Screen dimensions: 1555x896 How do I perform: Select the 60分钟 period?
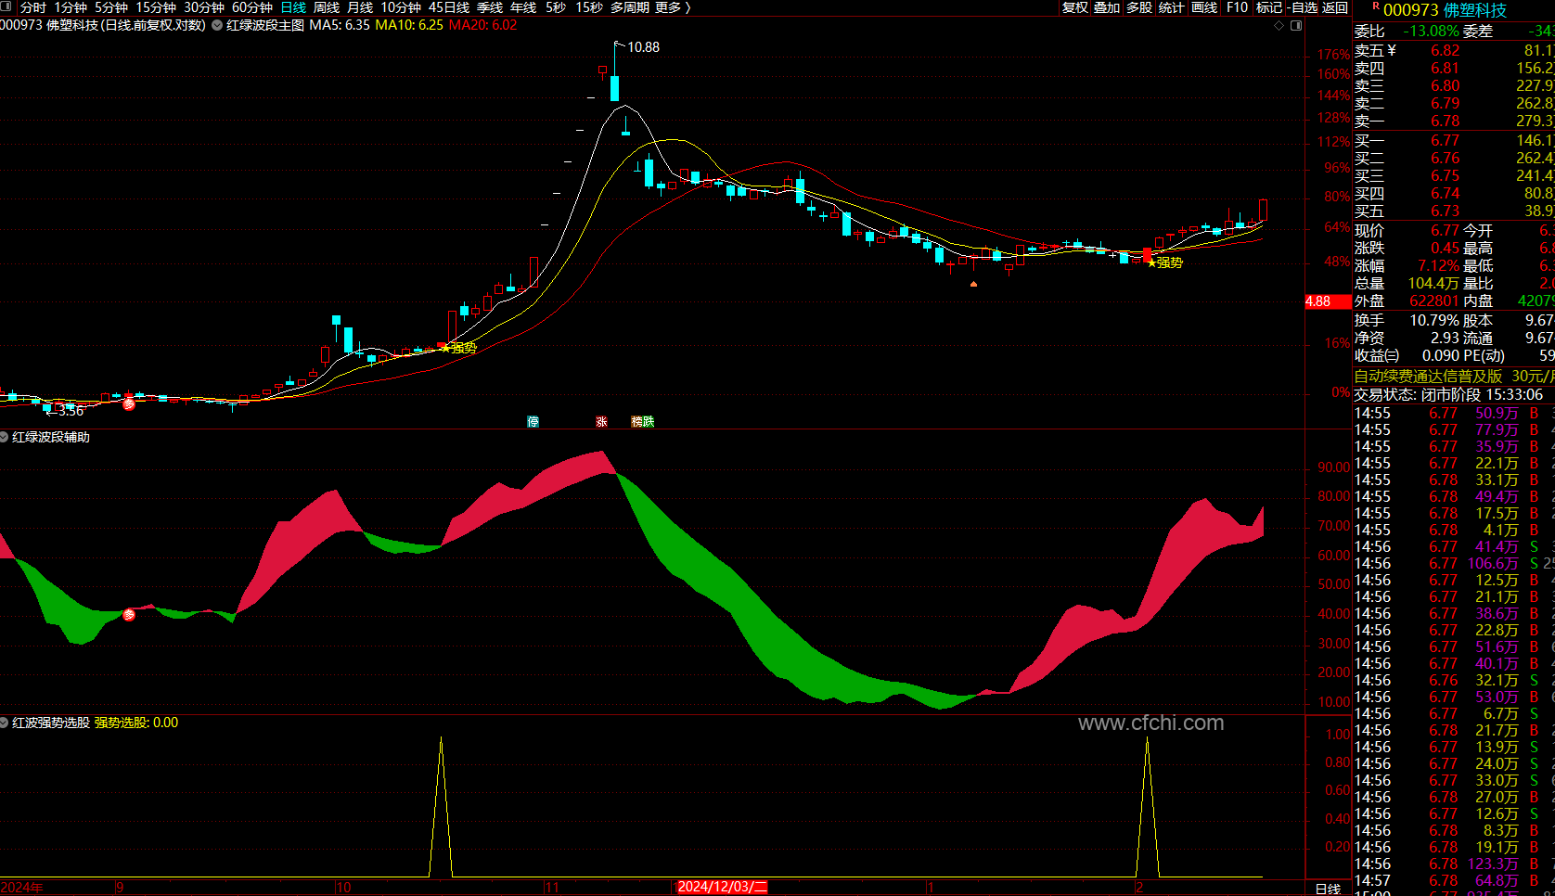click(252, 7)
